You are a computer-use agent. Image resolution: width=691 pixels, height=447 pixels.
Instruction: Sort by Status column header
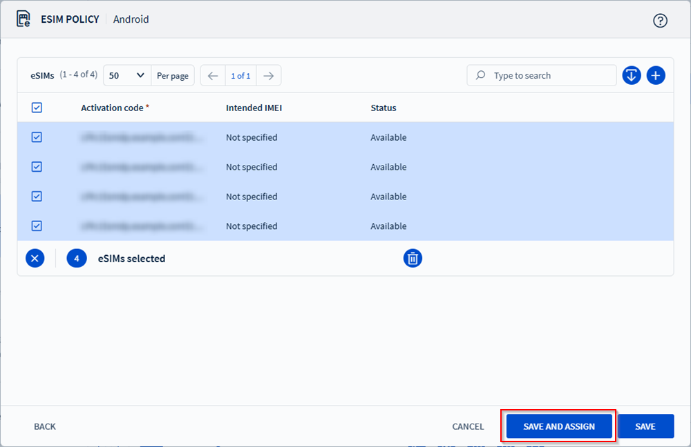pyautogui.click(x=383, y=108)
